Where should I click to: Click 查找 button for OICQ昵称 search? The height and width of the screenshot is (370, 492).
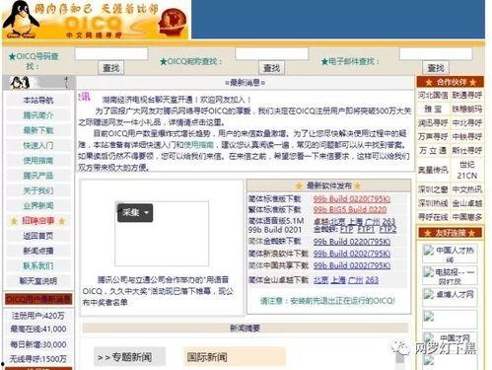(272, 68)
